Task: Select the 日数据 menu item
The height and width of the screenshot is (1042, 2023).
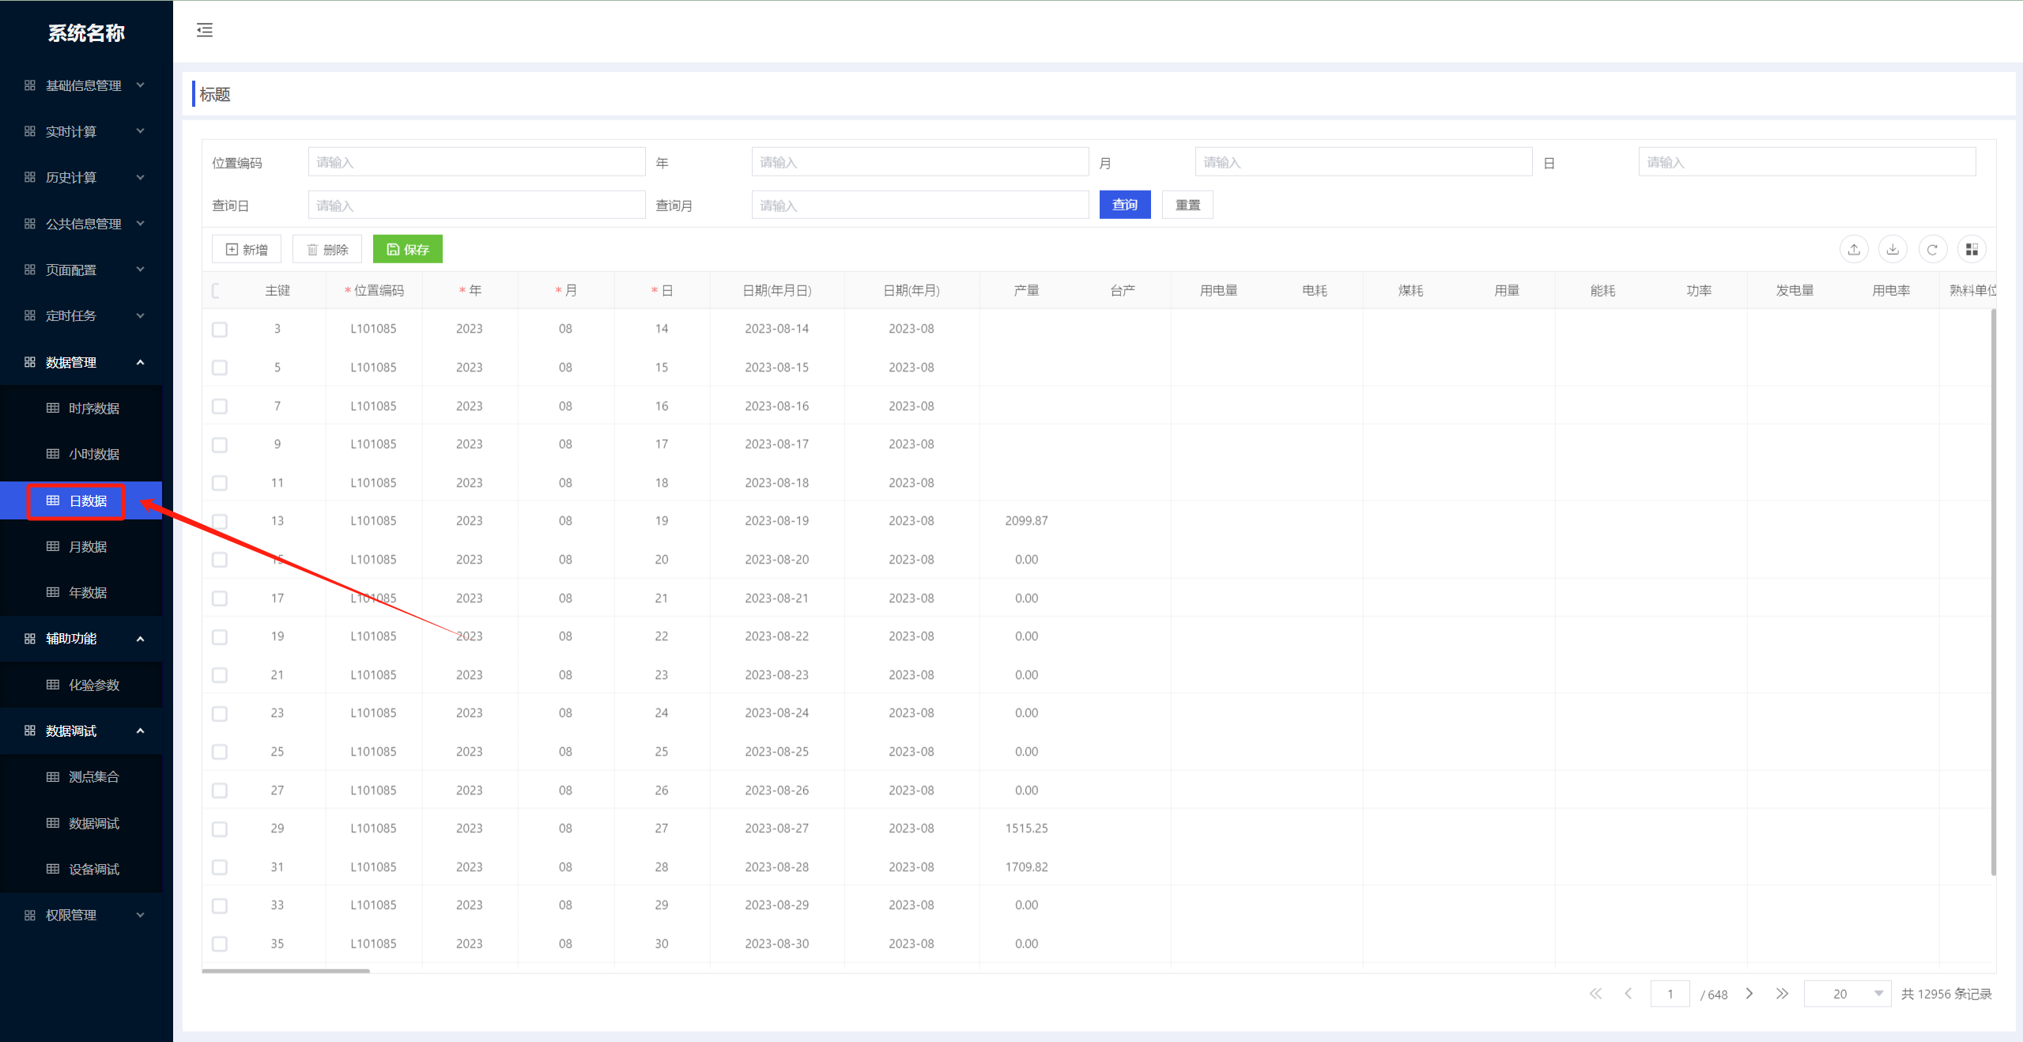Action: click(81, 500)
